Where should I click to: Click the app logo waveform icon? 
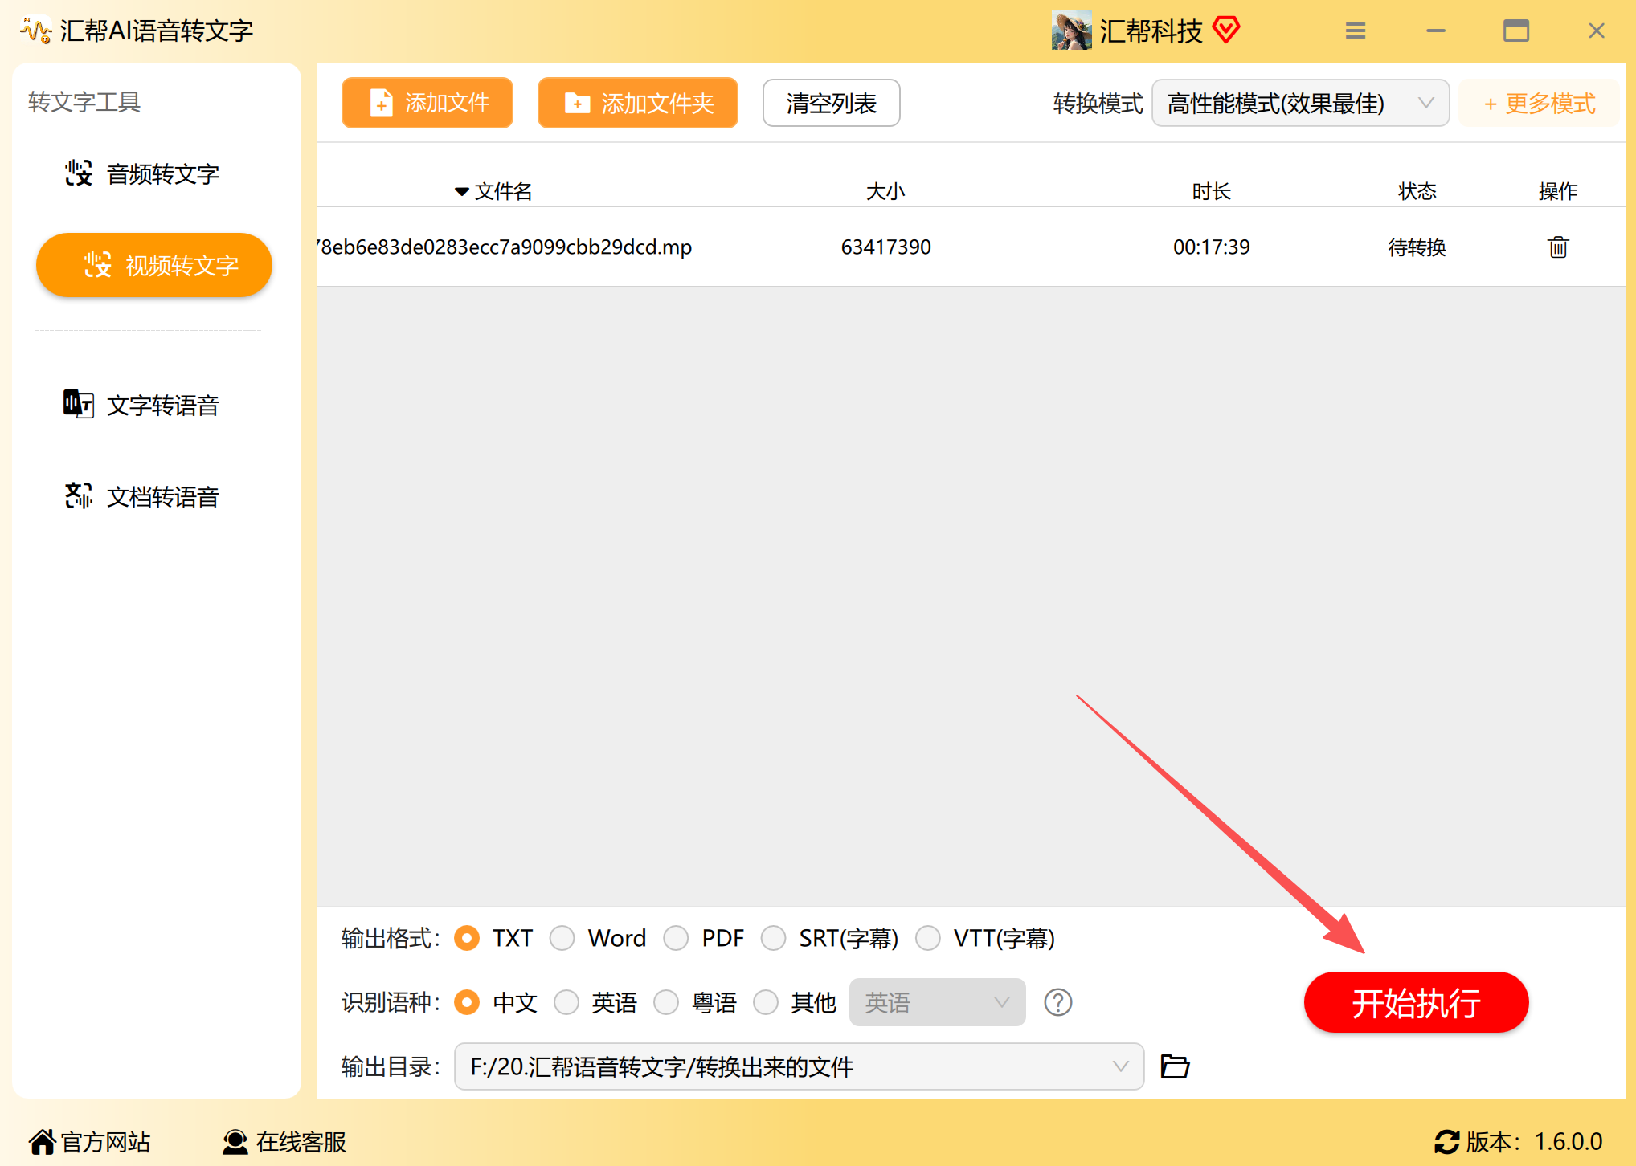click(36, 31)
